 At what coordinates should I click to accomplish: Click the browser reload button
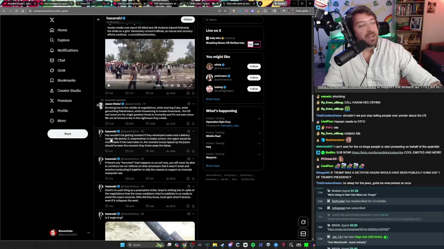point(16,11)
